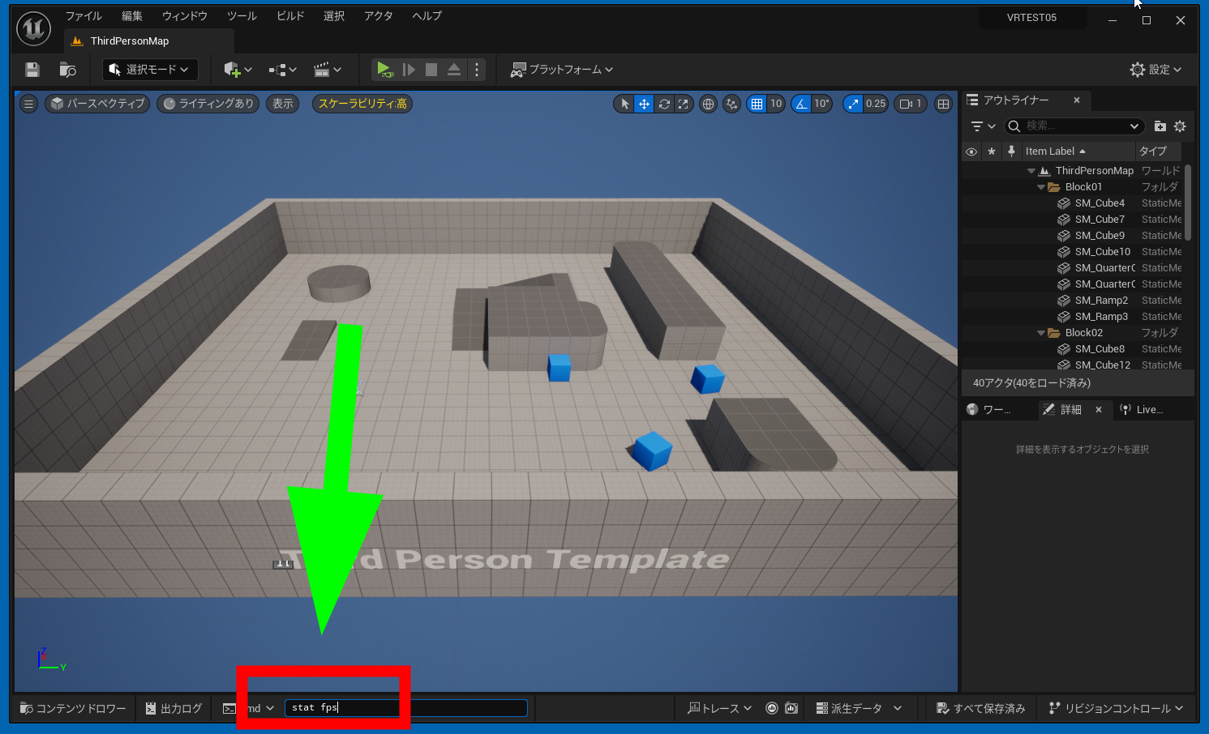1209x734 pixels.
Task: Toggle rotation angle snapping
Action: (801, 104)
